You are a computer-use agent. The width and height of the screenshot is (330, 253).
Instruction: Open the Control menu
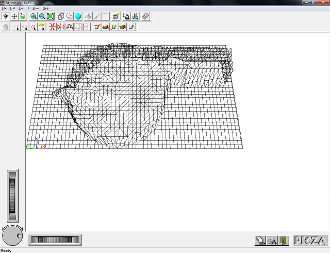(24, 8)
